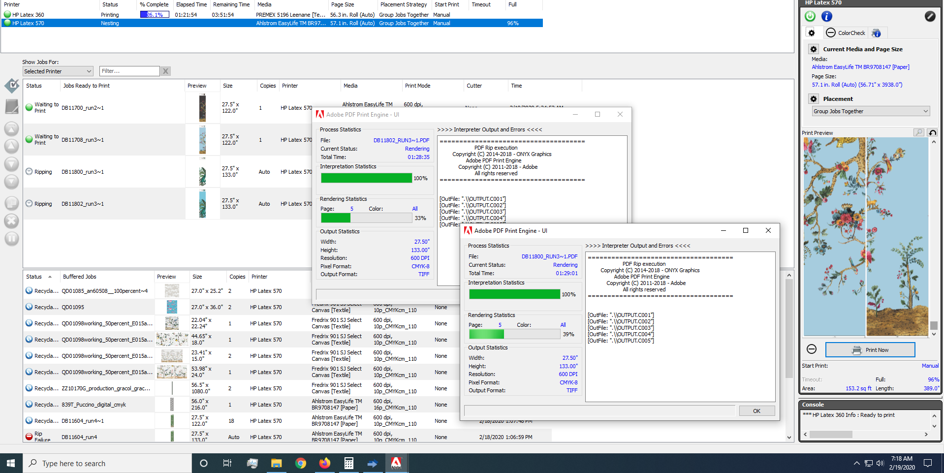
Task: Select the HP Latex 360 printer row
Action: click(x=272, y=15)
